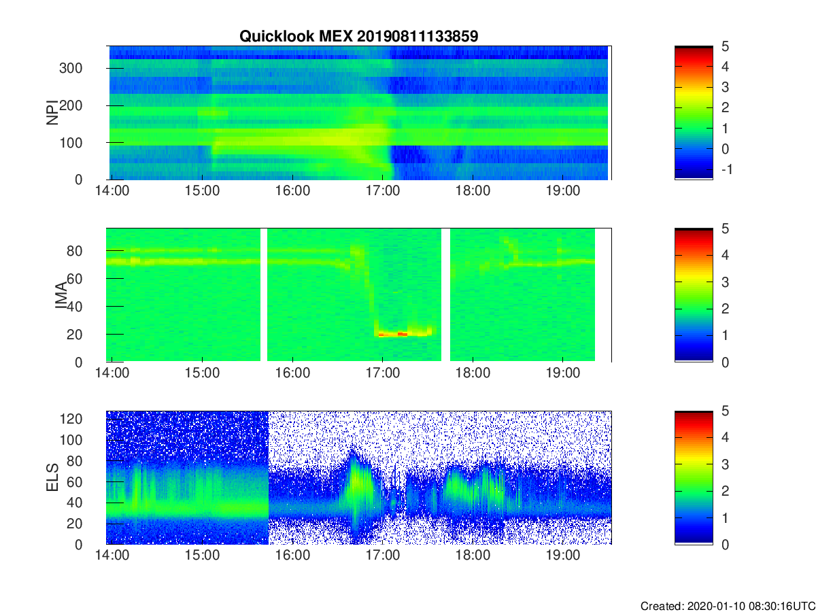Click the 14:00 tick under the IMA panel
The height and width of the screenshot is (612, 816).
pos(112,373)
